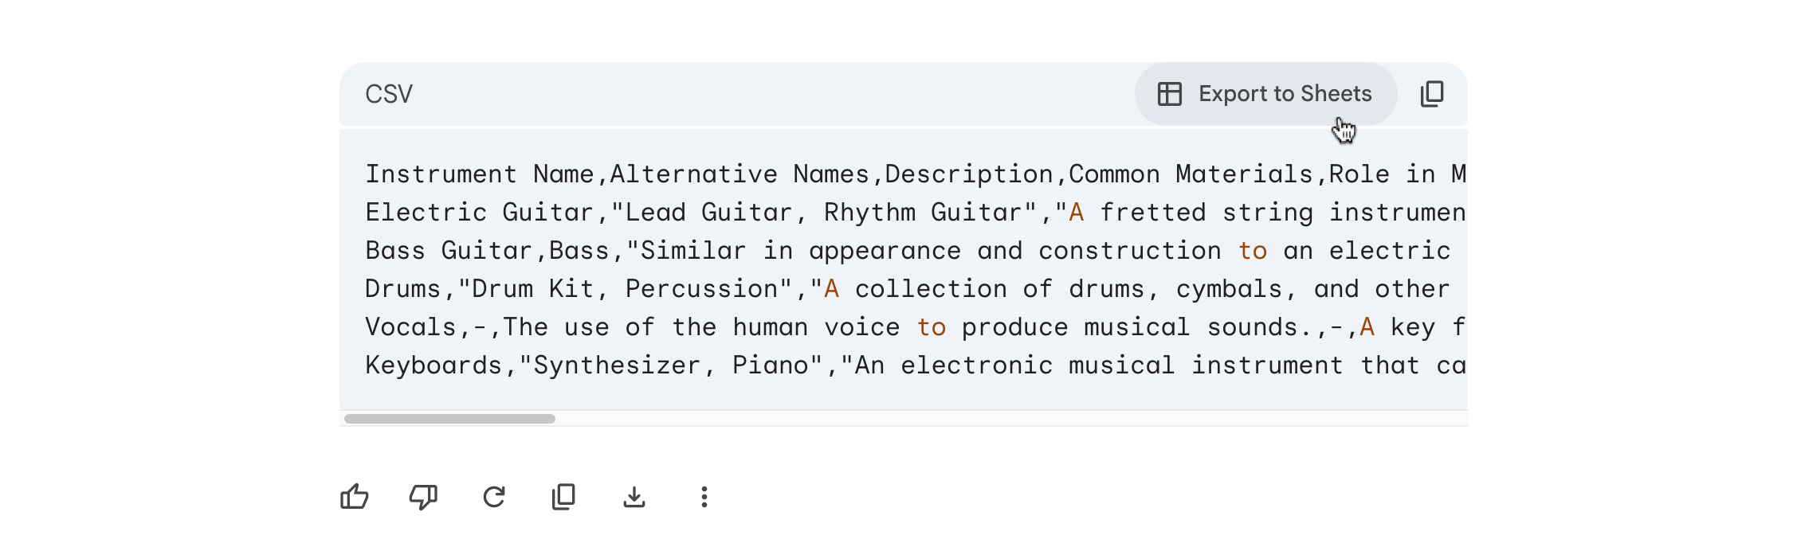Copy the CSV code using the copy icon
The image size is (1793, 547).
tap(1432, 93)
